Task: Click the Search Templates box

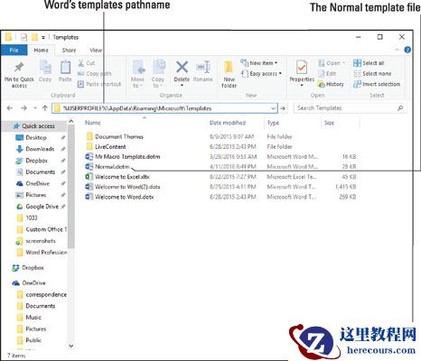Action: [x=351, y=108]
